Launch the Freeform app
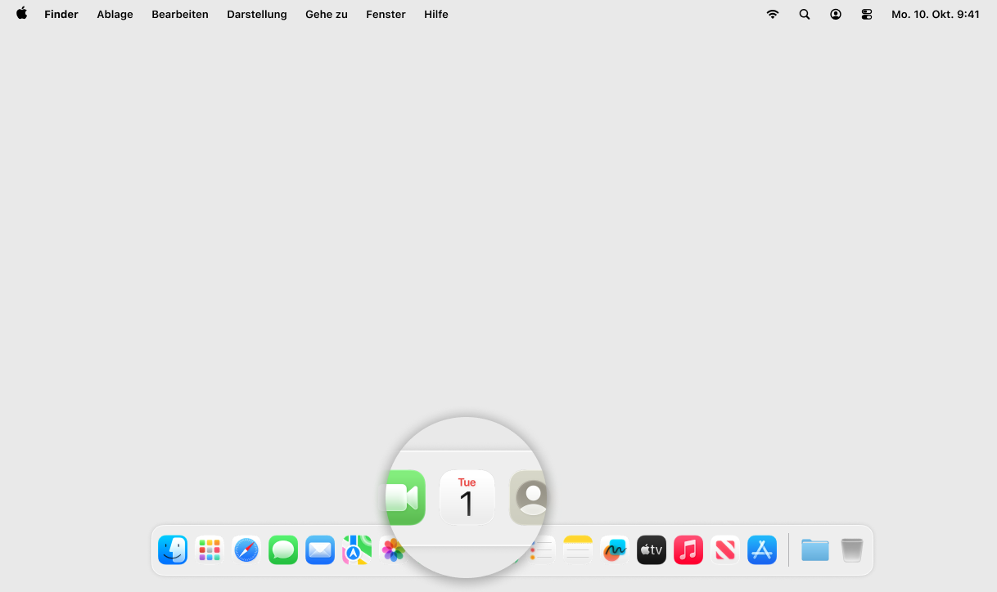997x592 pixels. (615, 550)
